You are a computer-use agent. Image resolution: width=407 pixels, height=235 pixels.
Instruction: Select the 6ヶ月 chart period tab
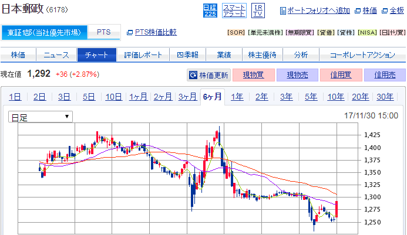coord(213,97)
